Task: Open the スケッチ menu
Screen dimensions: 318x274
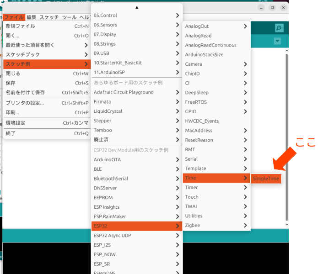Action: coord(49,17)
